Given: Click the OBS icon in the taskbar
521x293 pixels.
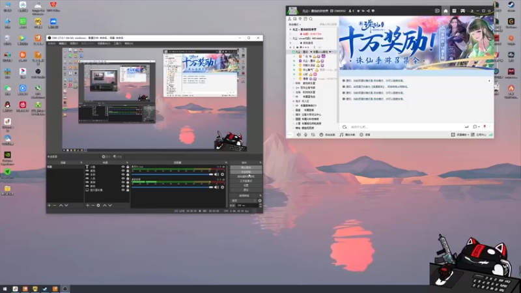Looking at the screenshot, I should pos(65,289).
